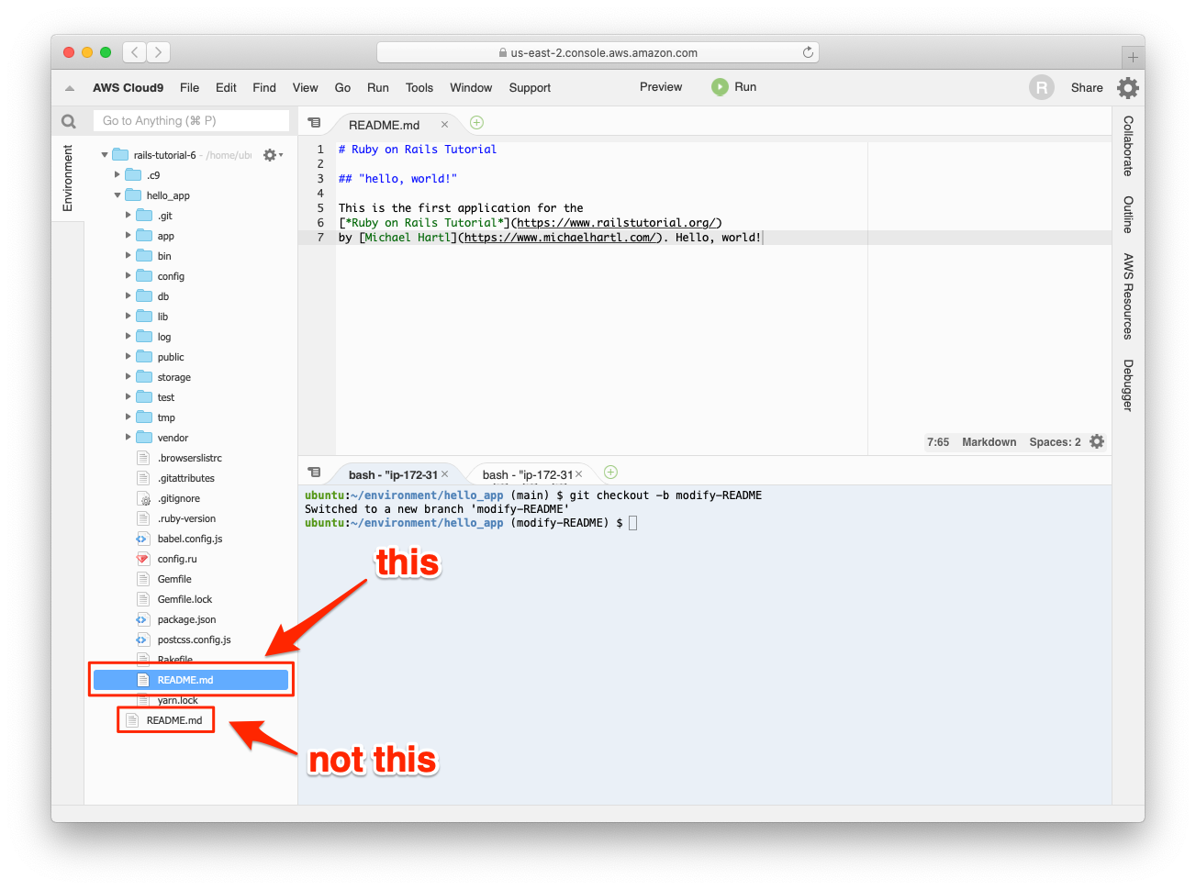This screenshot has width=1196, height=890.
Task: Open editor pane tab list icon
Action: pos(314,123)
